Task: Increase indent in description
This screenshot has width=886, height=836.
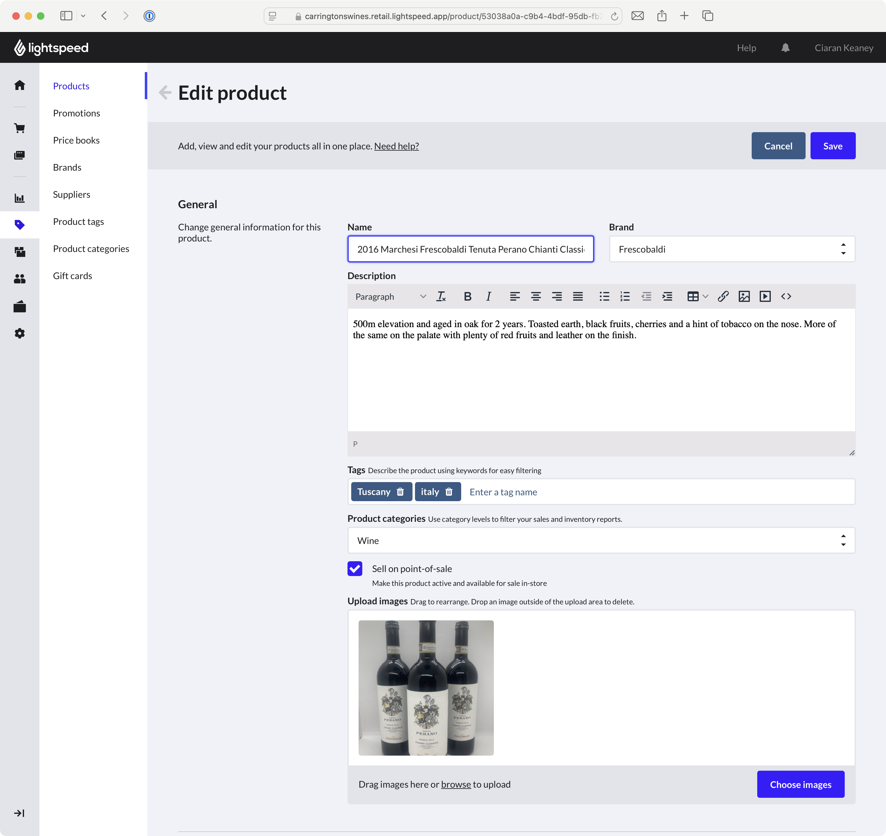Action: [x=667, y=296]
